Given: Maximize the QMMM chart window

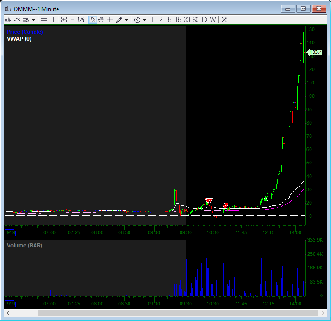Looking at the screenshot, I should pyautogui.click(x=303, y=9).
